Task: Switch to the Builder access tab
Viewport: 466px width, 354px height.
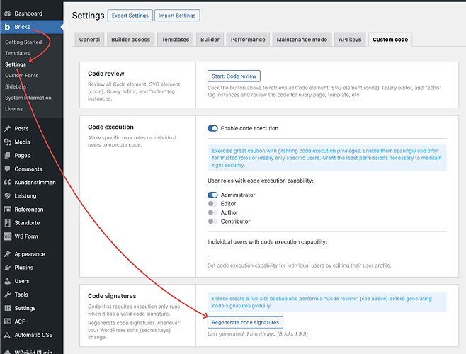Action: 130,40
